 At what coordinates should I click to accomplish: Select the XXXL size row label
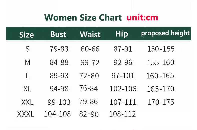[x=26, y=114]
